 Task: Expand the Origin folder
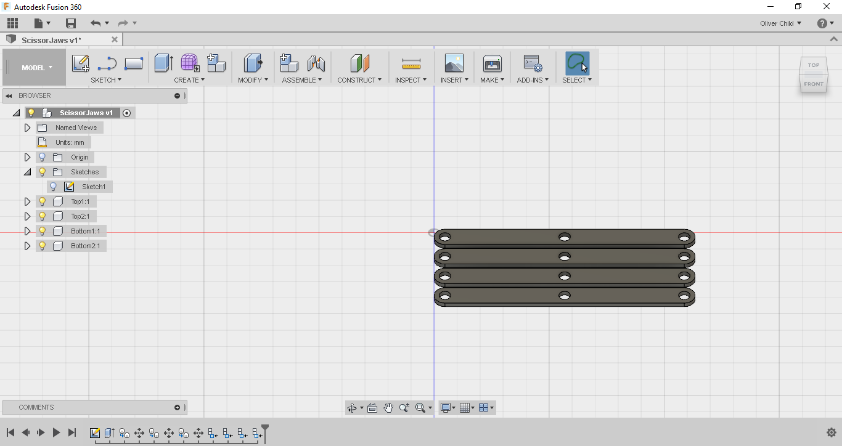click(x=27, y=157)
